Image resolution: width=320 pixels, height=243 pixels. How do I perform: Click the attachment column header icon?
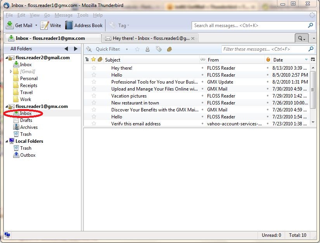pyautogui.click(x=99, y=60)
